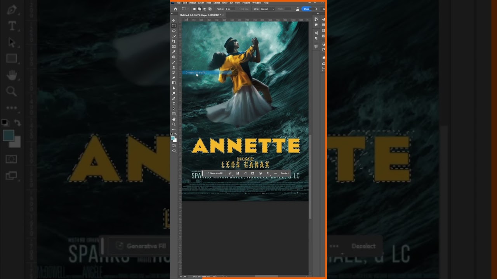Click the Home icon in options bar
Image resolution: width=497 pixels, height=279 pixels.
(x=176, y=9)
